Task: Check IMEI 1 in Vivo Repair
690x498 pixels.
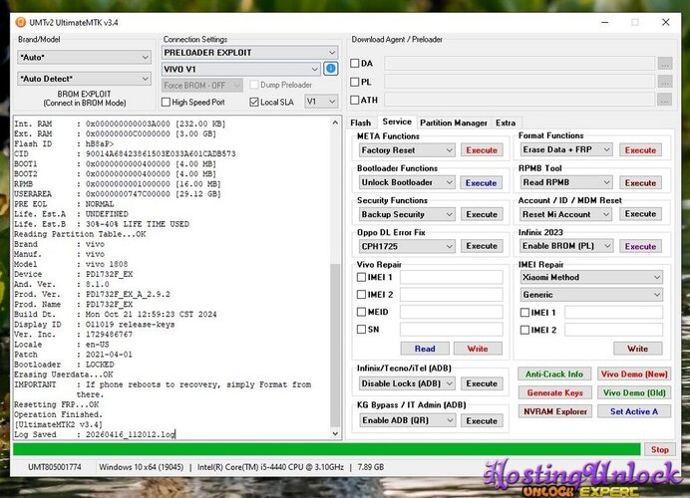Action: click(361, 277)
